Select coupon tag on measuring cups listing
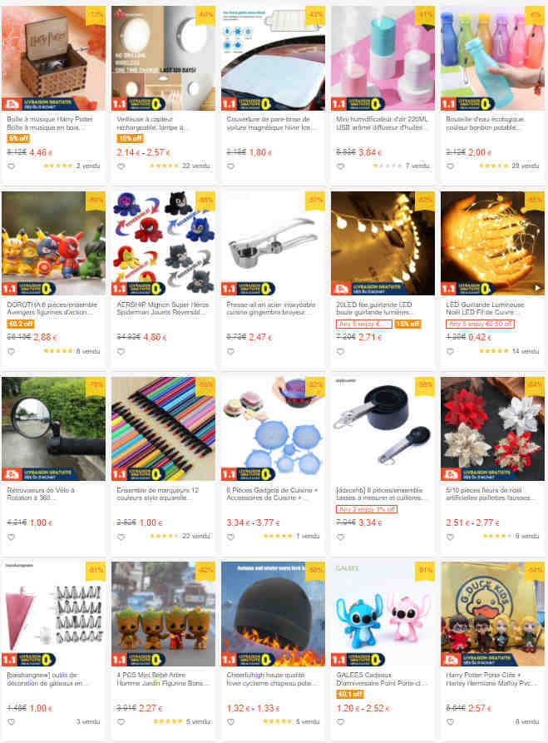 (367, 509)
